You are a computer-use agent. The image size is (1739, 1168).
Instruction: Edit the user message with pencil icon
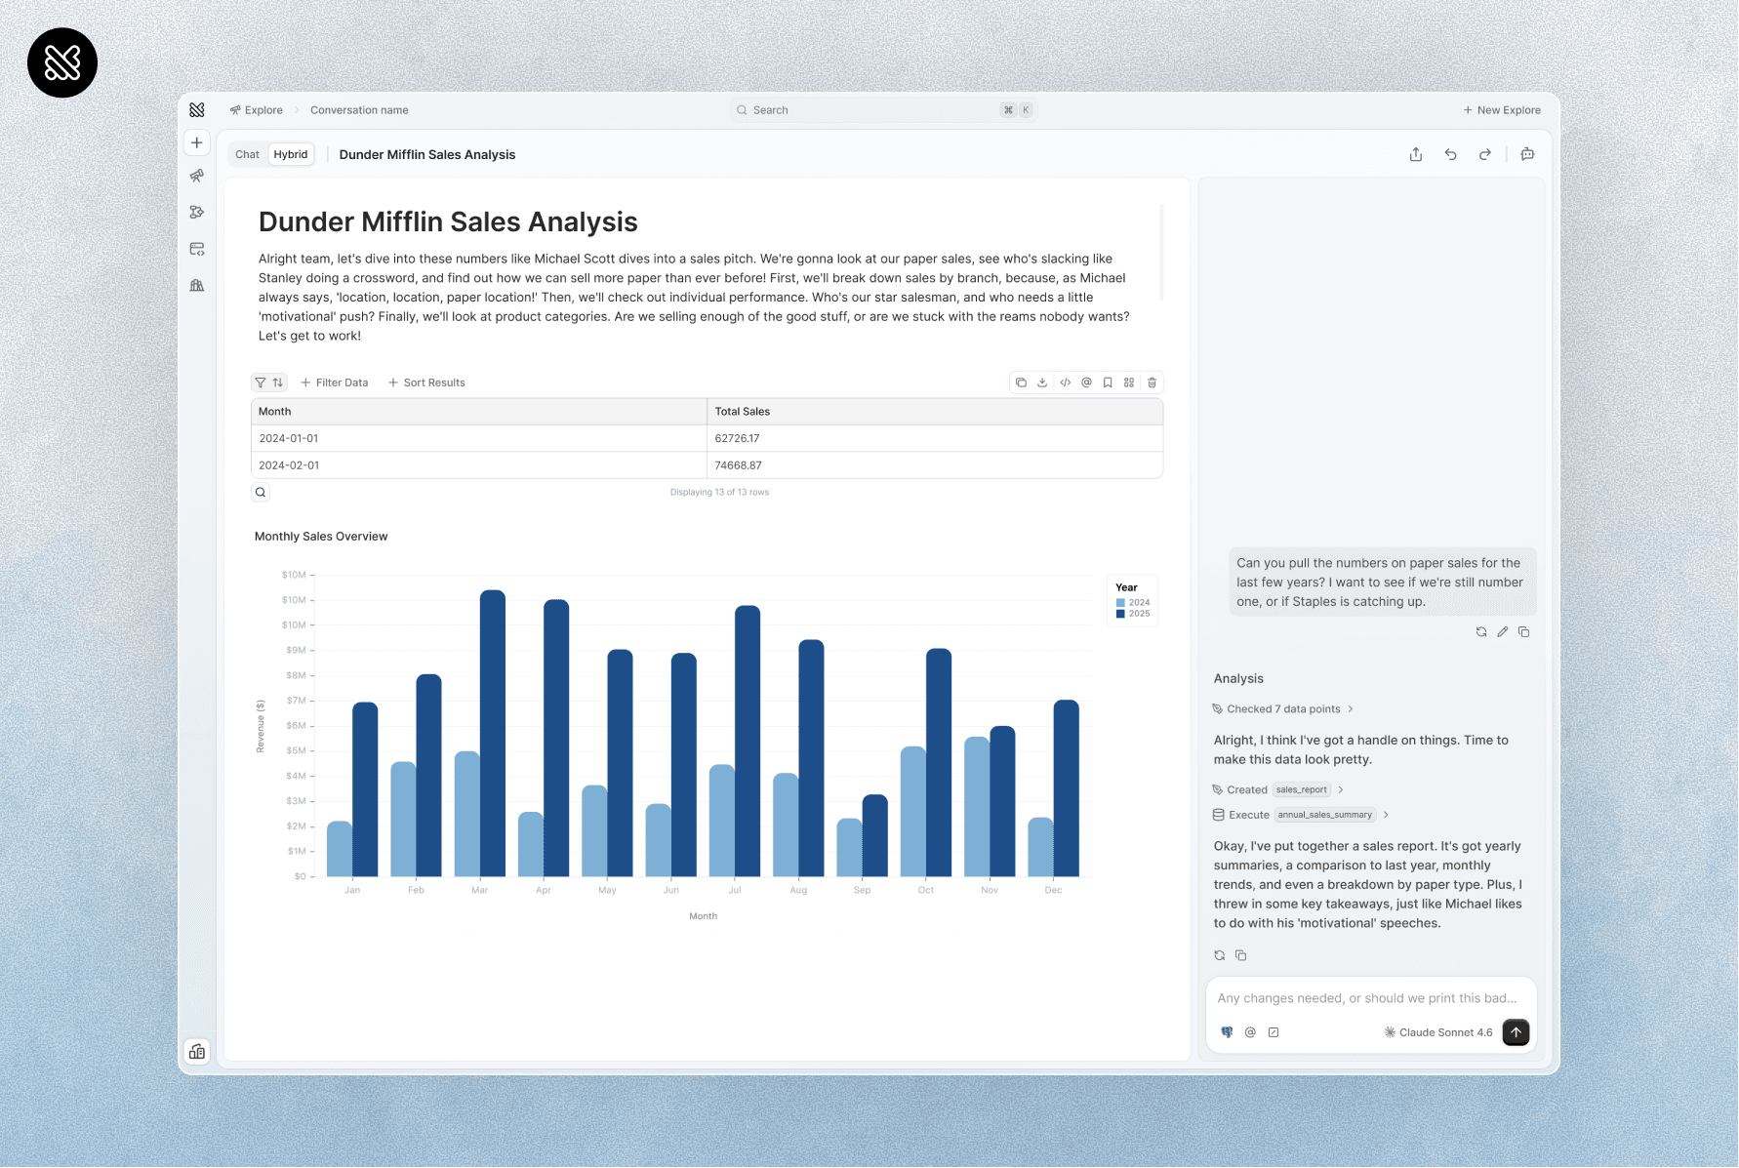click(x=1503, y=632)
